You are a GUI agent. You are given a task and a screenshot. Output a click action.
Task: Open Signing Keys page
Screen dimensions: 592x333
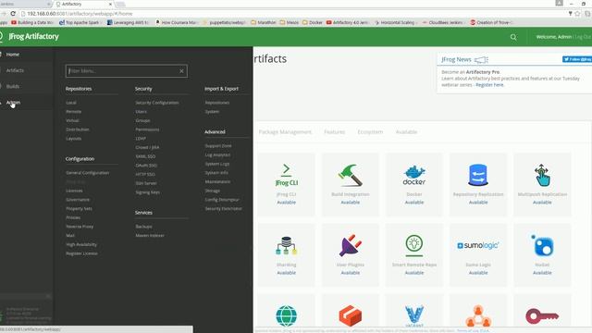[148, 192]
